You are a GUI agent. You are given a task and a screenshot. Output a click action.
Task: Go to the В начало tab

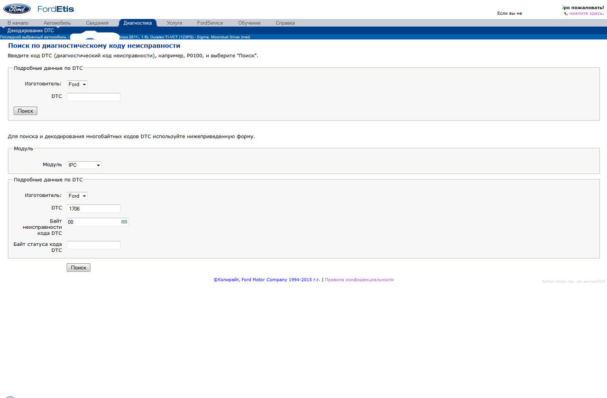tap(18, 23)
